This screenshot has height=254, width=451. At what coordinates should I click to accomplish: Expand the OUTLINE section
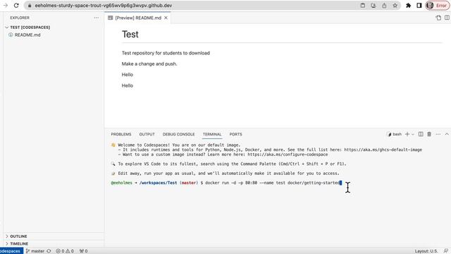pyautogui.click(x=18, y=236)
